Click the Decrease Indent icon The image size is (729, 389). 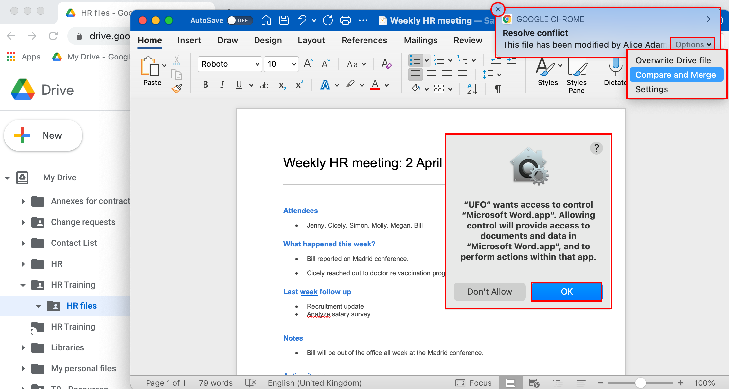496,60
